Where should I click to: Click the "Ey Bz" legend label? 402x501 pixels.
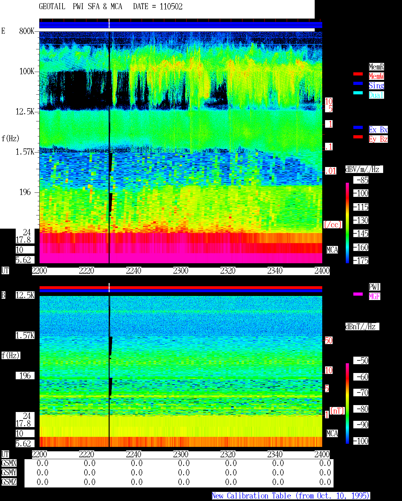378,139
